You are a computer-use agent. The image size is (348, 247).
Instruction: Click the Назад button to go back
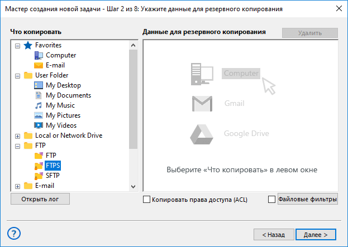click(273, 235)
